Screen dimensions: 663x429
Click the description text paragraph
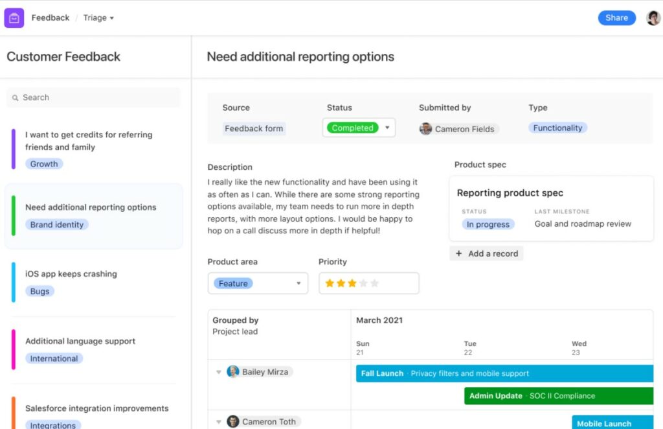(x=313, y=207)
